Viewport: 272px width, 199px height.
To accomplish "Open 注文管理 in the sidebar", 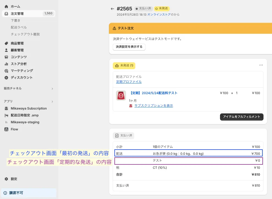I will point(17,13).
